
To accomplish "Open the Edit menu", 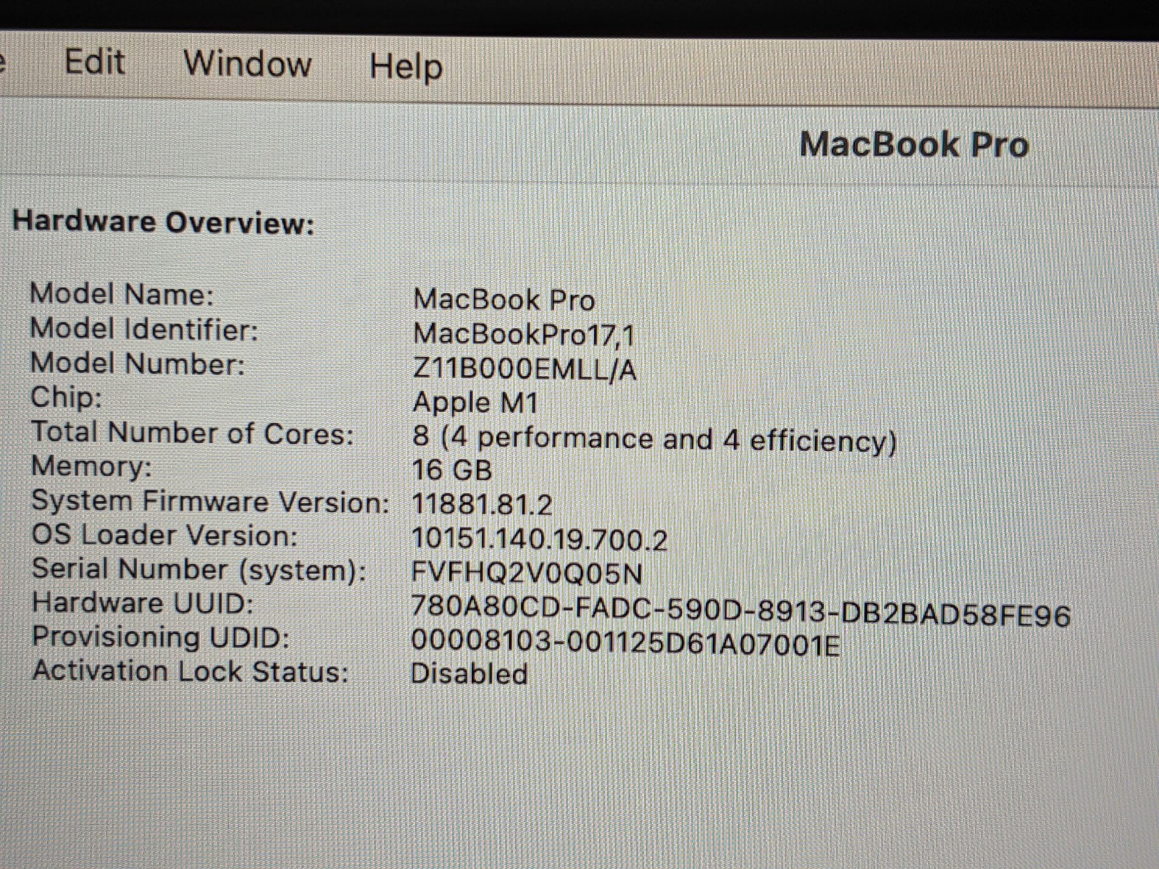I will [95, 62].
